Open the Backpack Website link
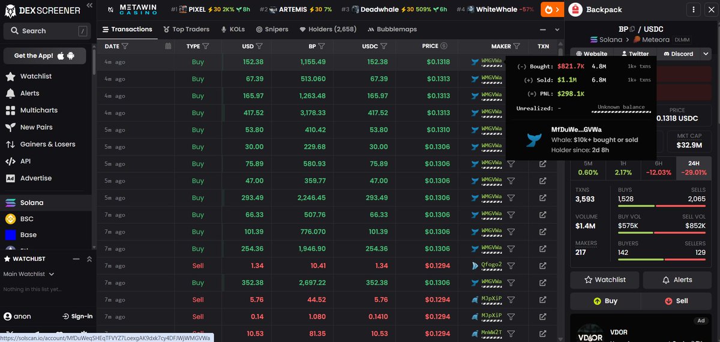 click(x=591, y=53)
